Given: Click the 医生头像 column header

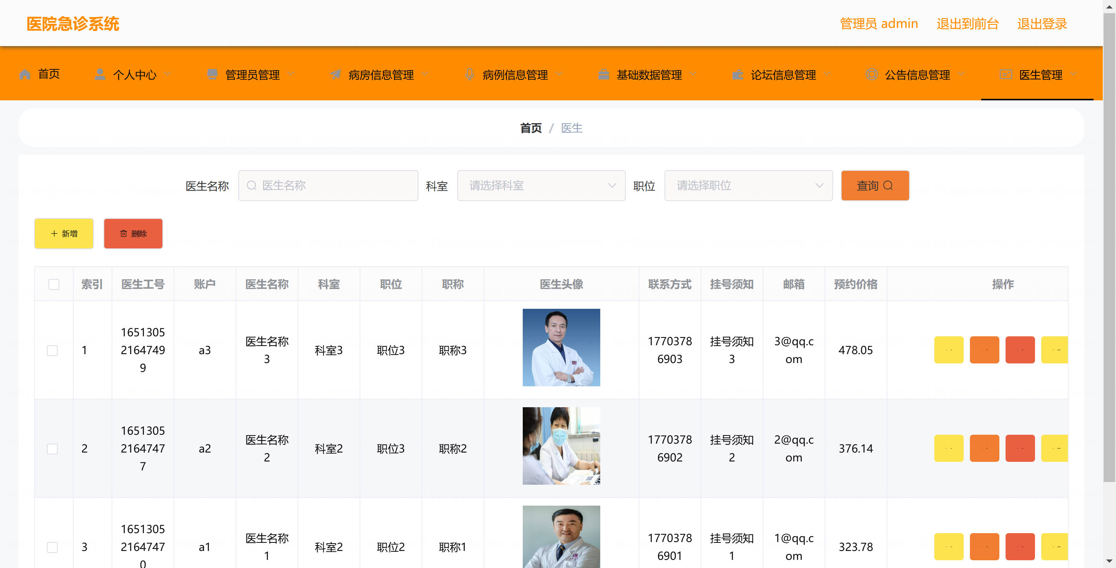Looking at the screenshot, I should [561, 284].
